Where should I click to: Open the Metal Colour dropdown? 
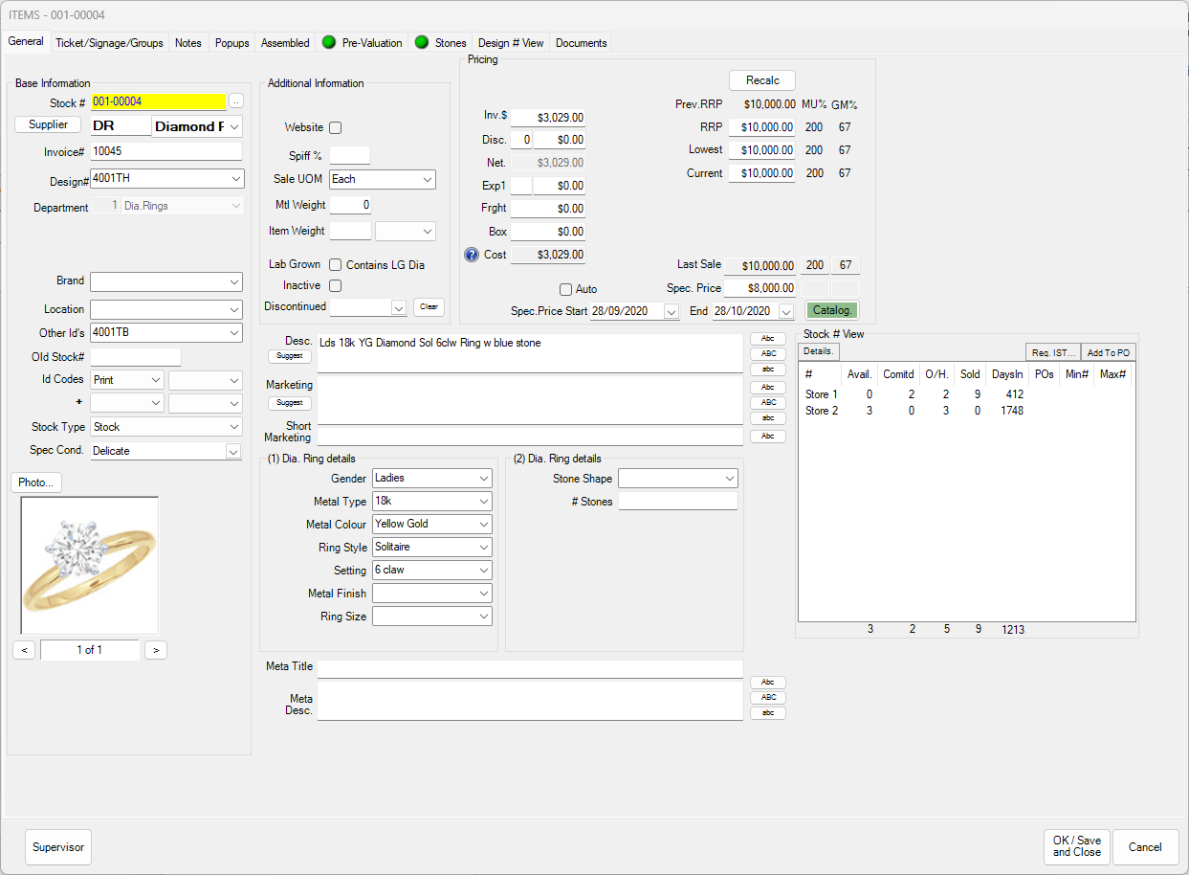pyautogui.click(x=431, y=524)
